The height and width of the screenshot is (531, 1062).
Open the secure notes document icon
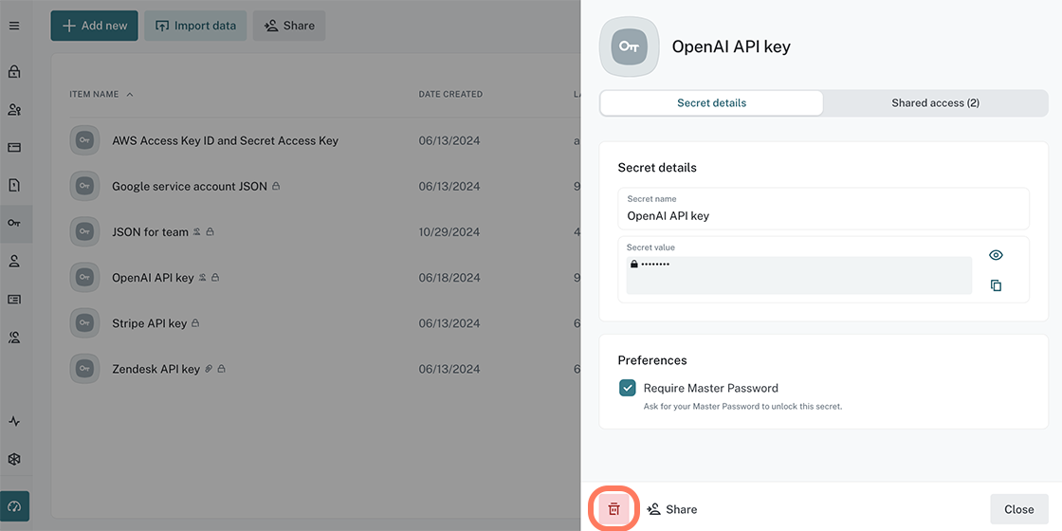(14, 186)
